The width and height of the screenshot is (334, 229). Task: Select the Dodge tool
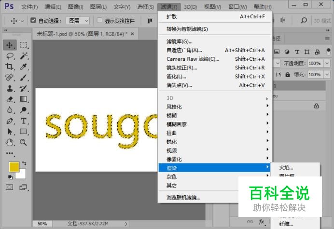(x=24, y=110)
